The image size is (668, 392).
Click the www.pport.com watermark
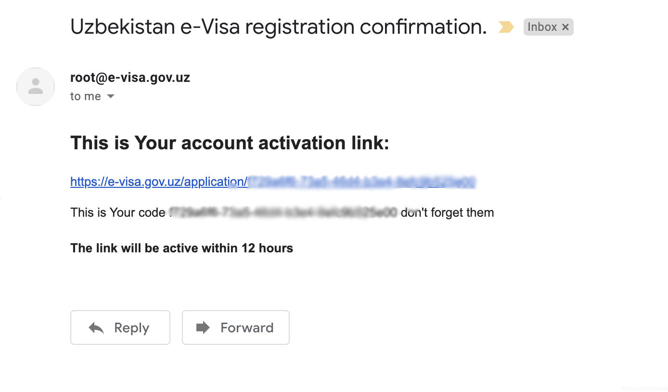coord(643,388)
